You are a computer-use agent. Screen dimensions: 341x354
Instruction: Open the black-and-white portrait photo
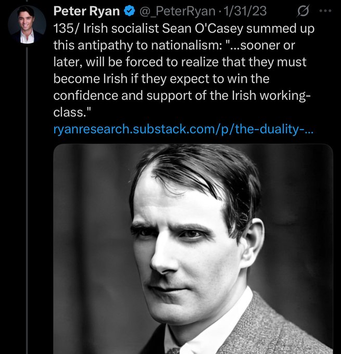193,249
